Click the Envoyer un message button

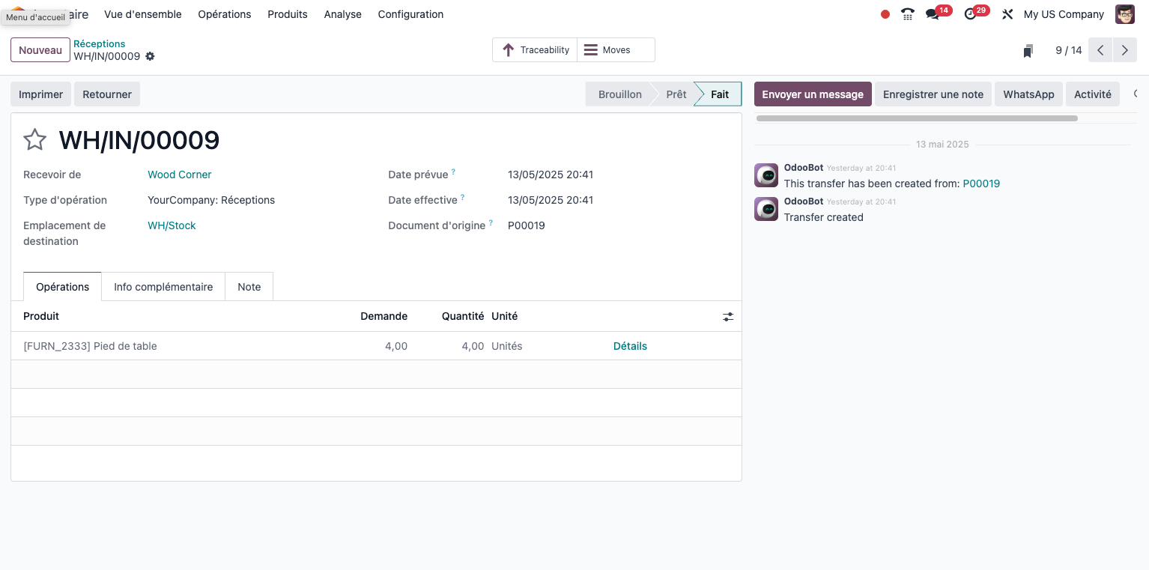(x=813, y=94)
